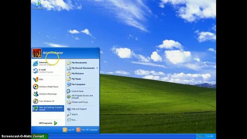Open the My Computer label
This screenshot has width=247, height=139.
78,85
